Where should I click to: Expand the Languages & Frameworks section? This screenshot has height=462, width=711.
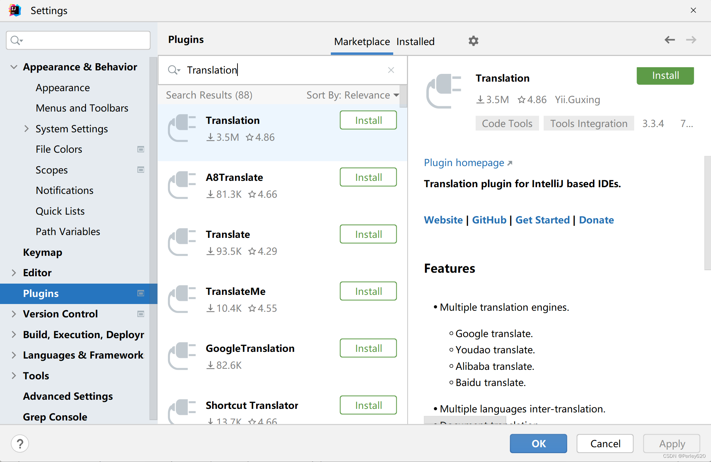tap(14, 355)
